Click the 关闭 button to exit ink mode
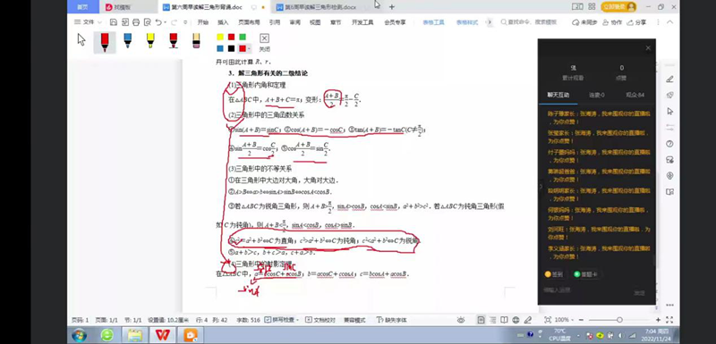The width and height of the screenshot is (716, 344). (x=264, y=43)
